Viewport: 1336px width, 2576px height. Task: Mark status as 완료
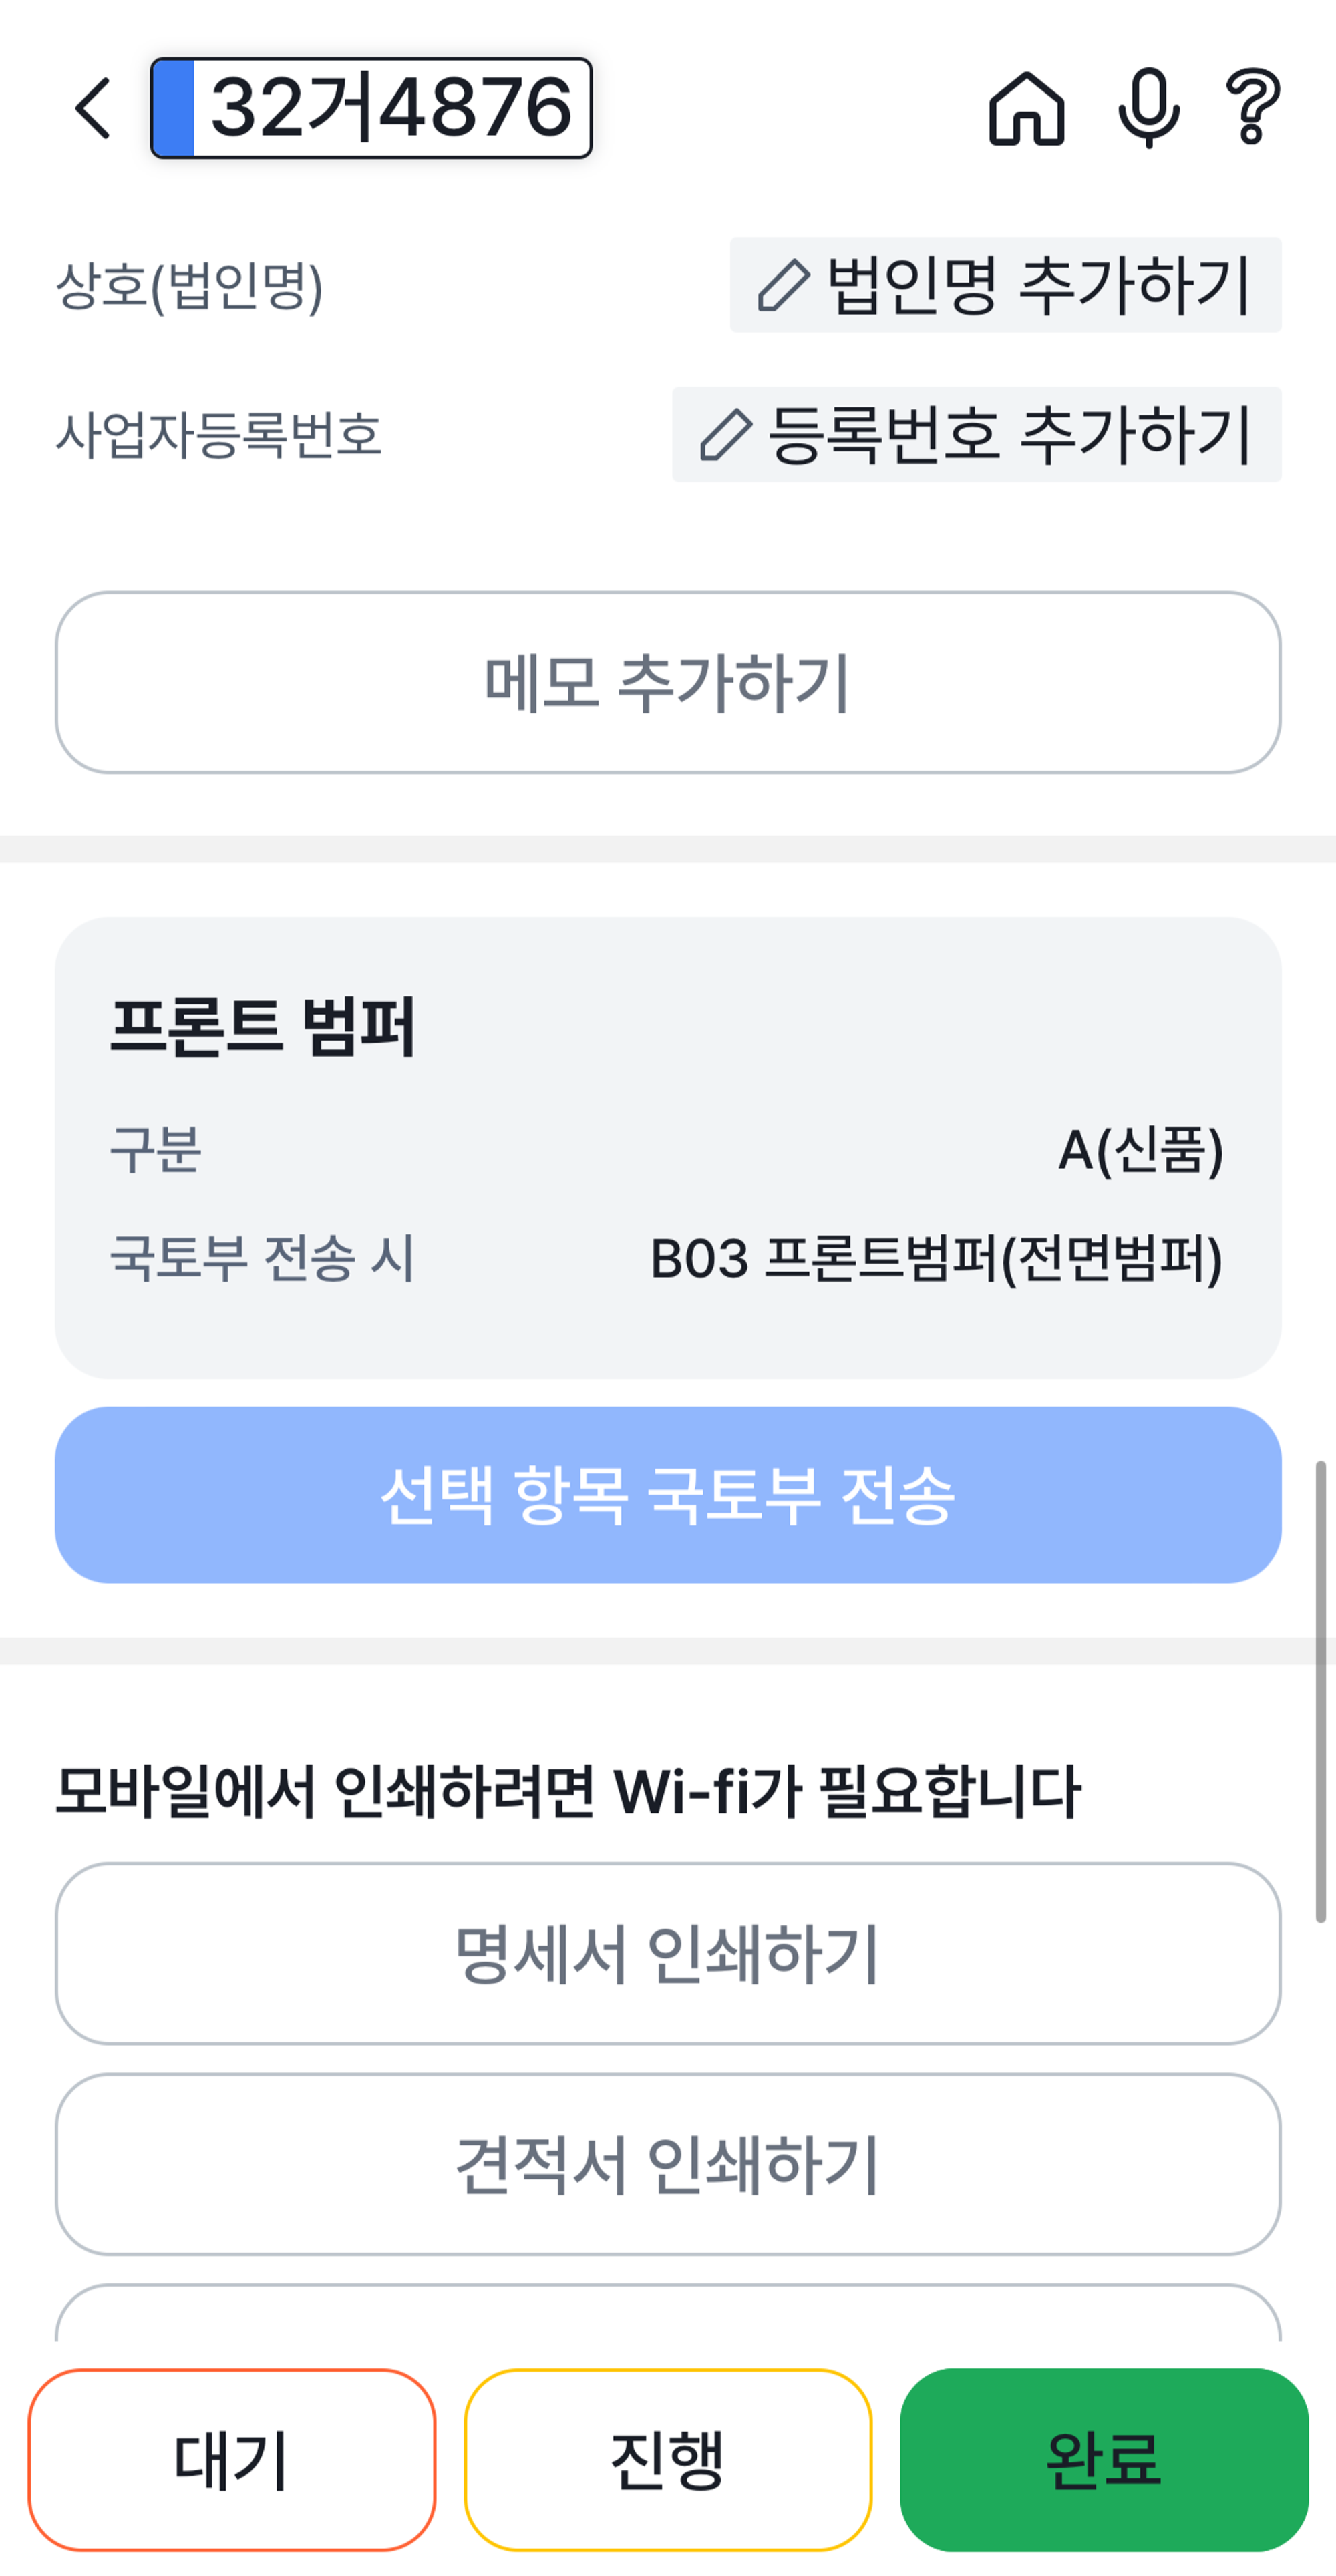[x=1104, y=2460]
